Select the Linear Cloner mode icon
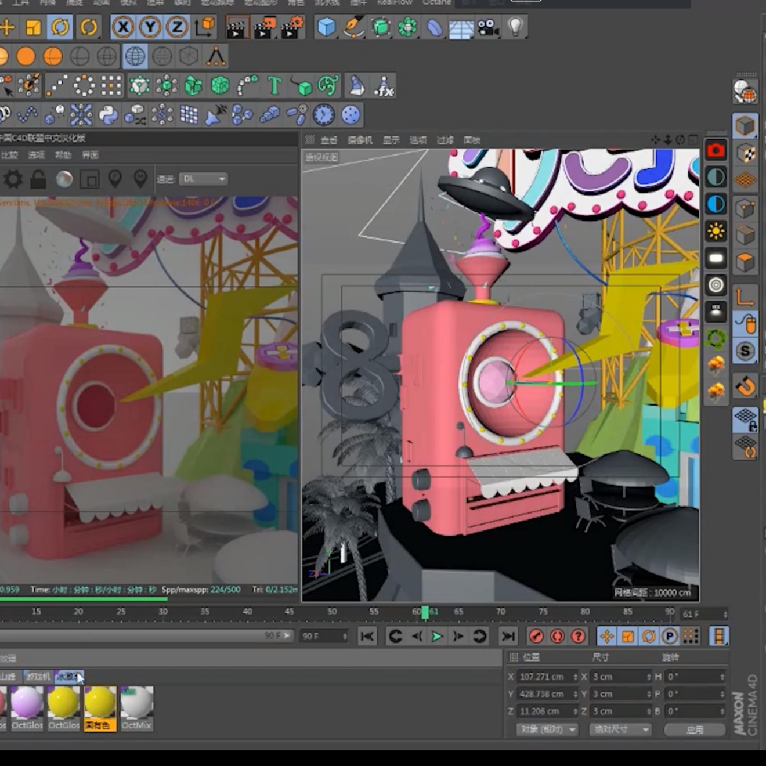This screenshot has width=766, height=766. (x=56, y=86)
